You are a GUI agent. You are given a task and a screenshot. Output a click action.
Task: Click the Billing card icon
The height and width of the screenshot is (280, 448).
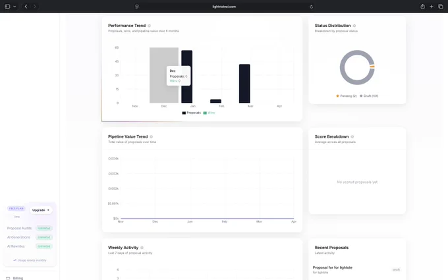(8, 278)
